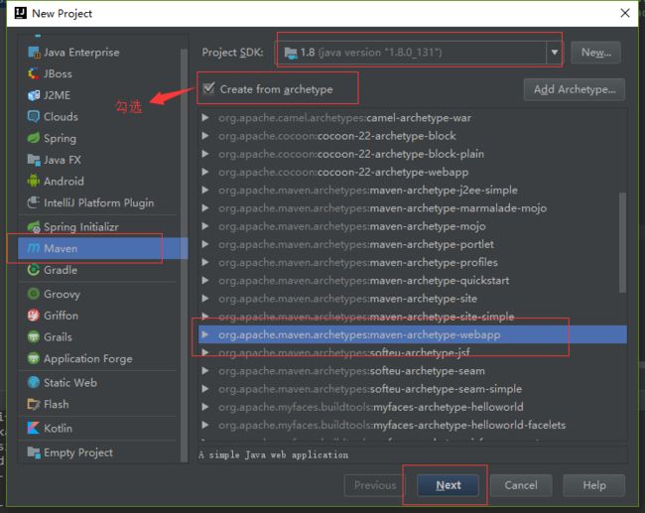645x513 pixels.
Task: Click the Next button
Action: (x=448, y=485)
